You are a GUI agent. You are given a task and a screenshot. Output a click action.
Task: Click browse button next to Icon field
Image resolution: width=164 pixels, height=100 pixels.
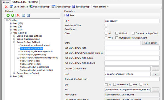pos(156,74)
